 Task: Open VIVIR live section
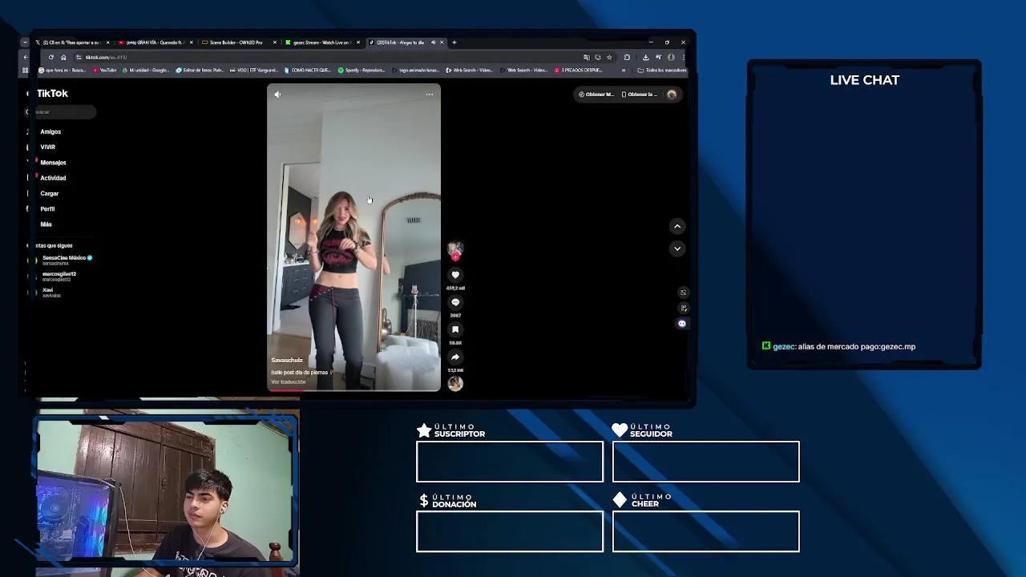coord(48,147)
